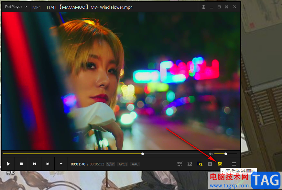Enable 360 degree video mode
Image resolution: width=282 pixels, height=190 pixels.
(x=180, y=164)
